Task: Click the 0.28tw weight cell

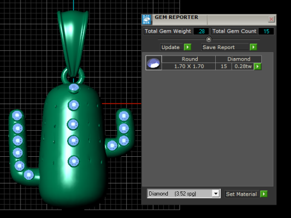Action: 243,66
